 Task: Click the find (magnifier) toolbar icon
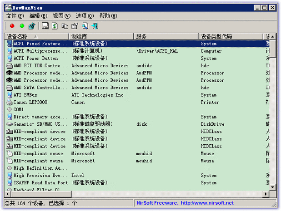[x=85, y=26]
